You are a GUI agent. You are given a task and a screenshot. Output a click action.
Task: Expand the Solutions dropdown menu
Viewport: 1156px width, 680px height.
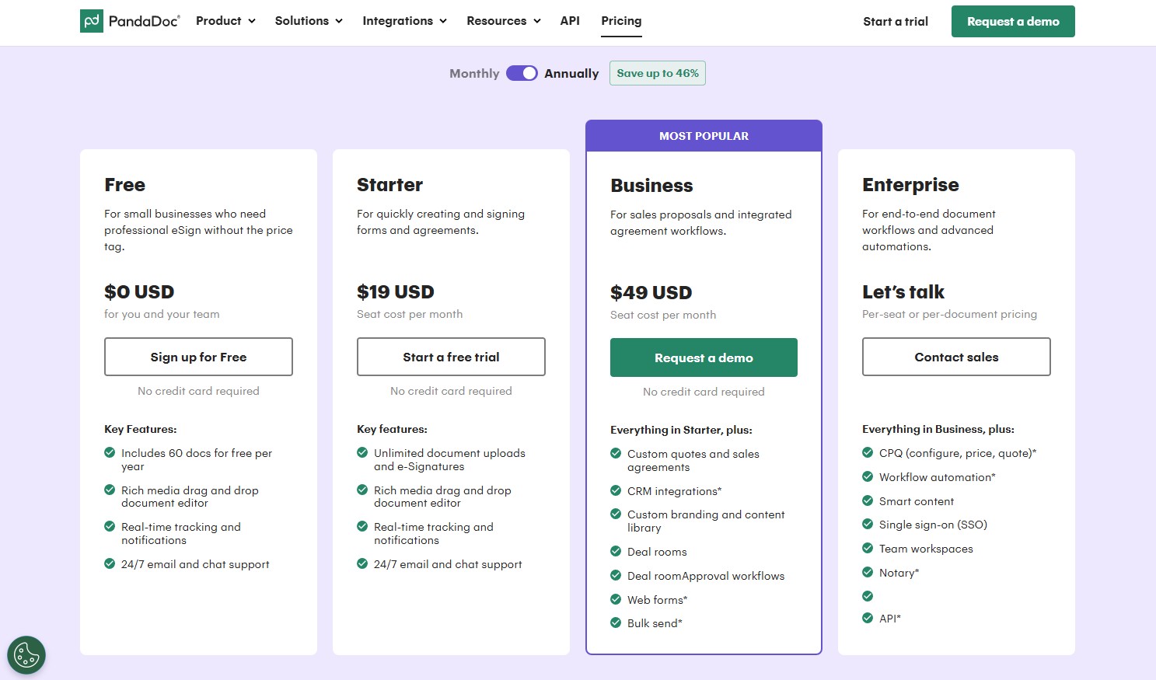coord(309,21)
